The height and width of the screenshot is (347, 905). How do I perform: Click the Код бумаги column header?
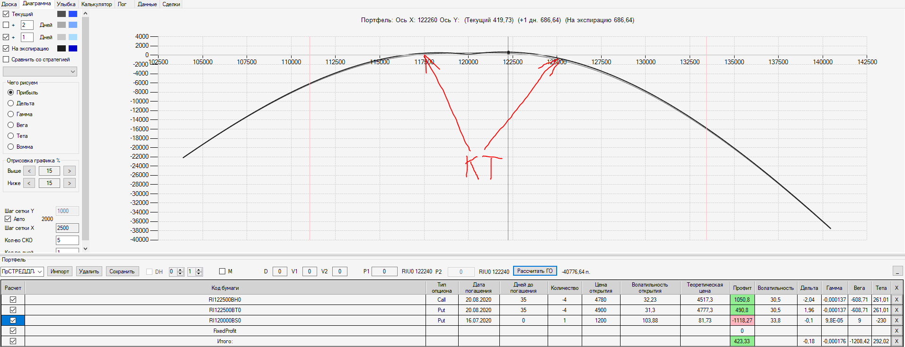coord(225,288)
